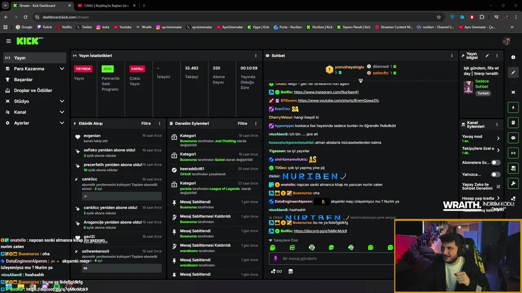Screen dimensions: 522x293
Task: Open Başarılar in the sidebar
Action: pos(35,79)
